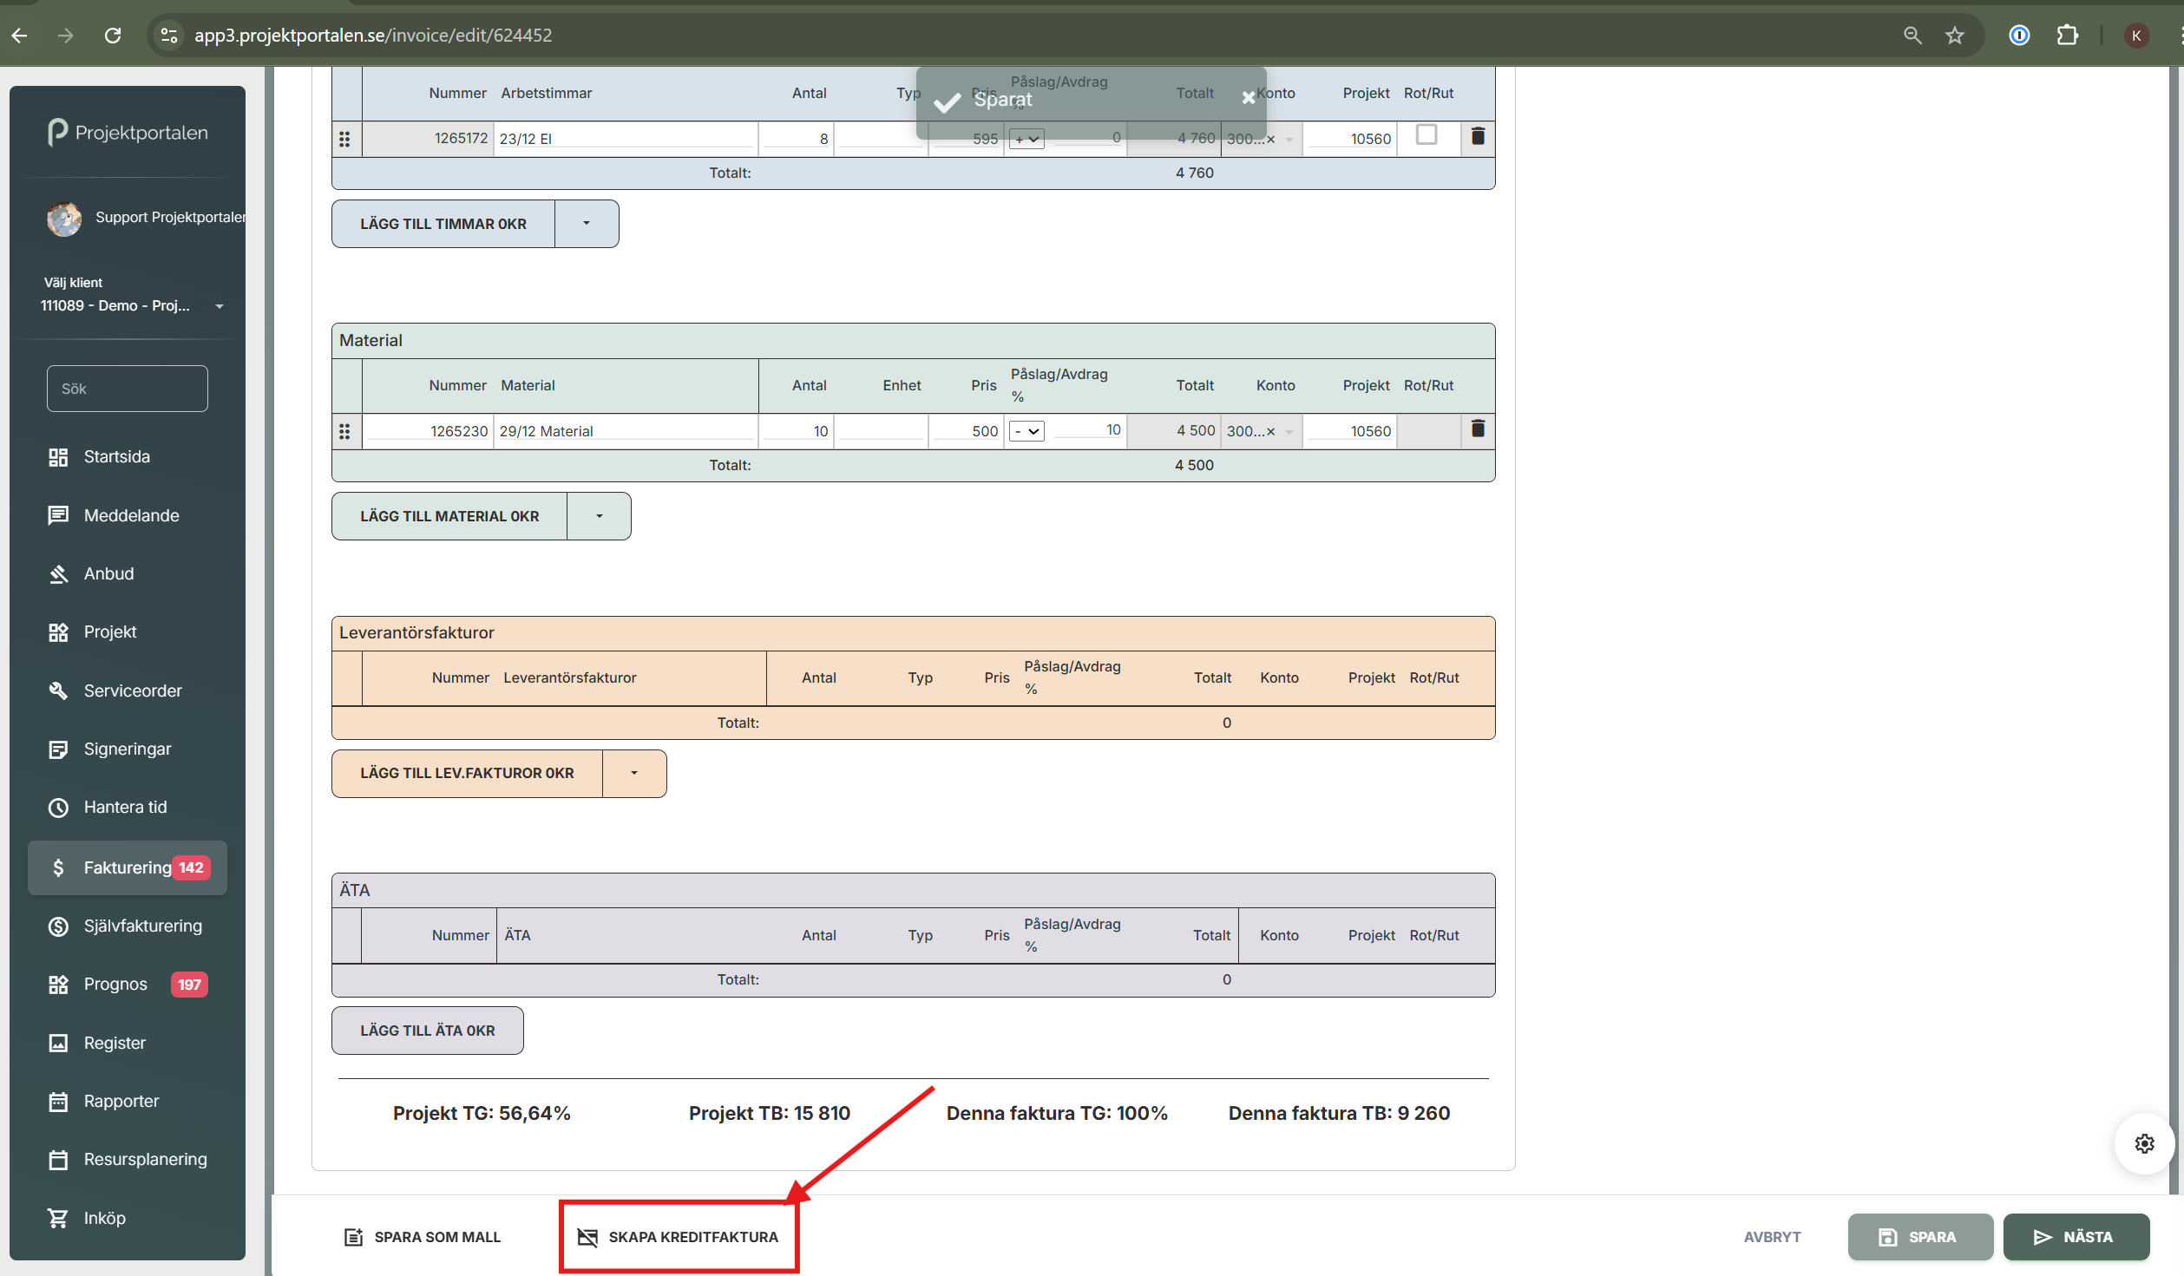Click the sidebar Sök search field
Image resolution: width=2184 pixels, height=1276 pixels.
coord(128,389)
